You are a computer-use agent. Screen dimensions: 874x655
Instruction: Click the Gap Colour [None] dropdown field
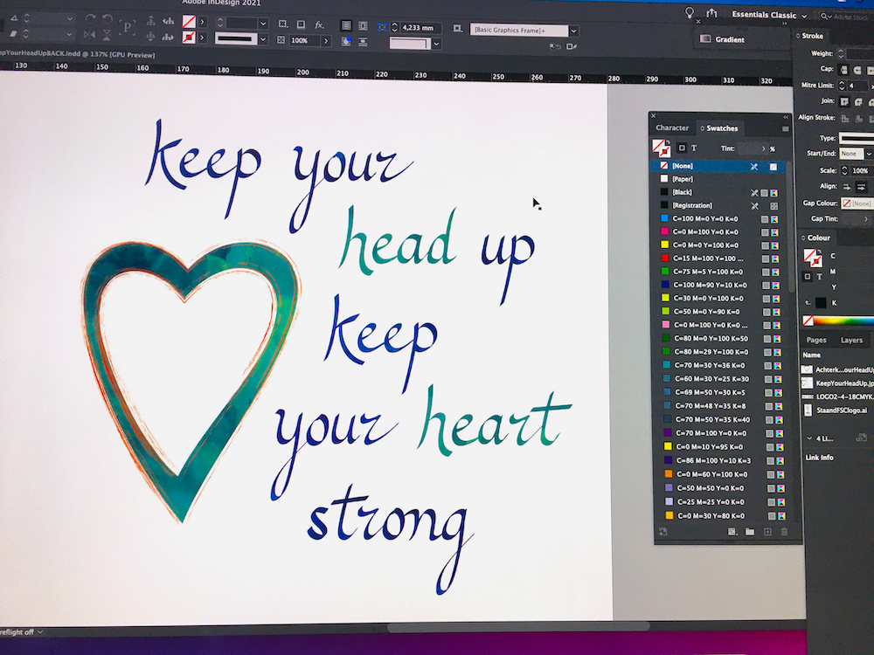coord(857,203)
